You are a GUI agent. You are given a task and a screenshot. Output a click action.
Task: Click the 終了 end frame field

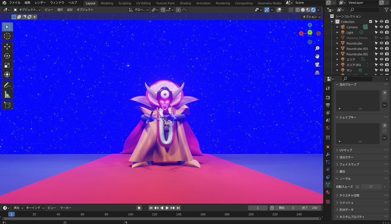coord(309,208)
